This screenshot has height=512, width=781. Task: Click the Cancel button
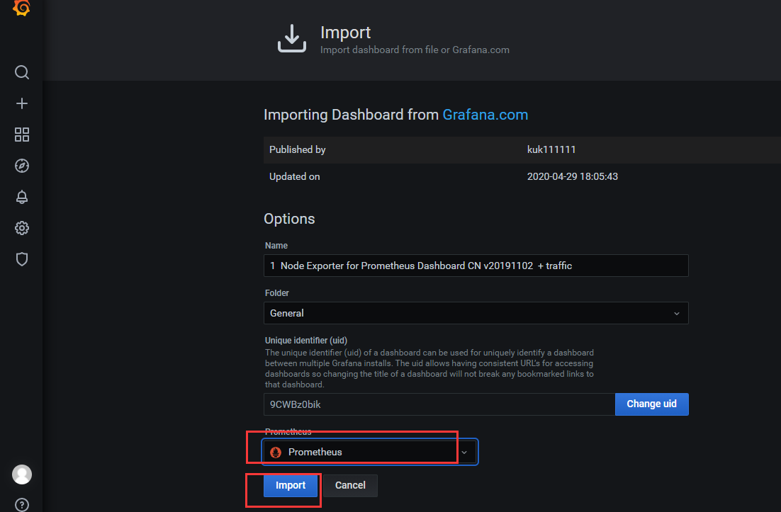(350, 485)
